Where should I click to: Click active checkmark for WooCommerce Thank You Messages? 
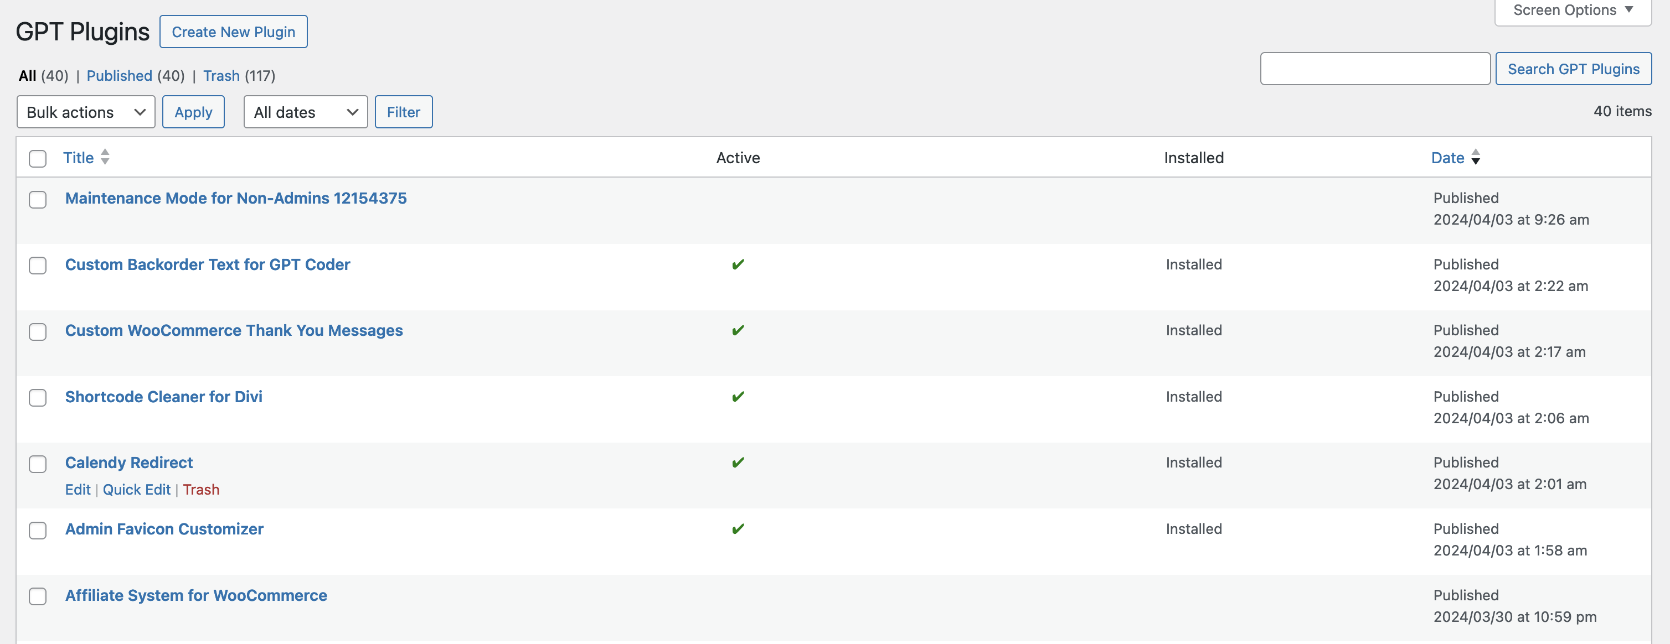tap(738, 330)
